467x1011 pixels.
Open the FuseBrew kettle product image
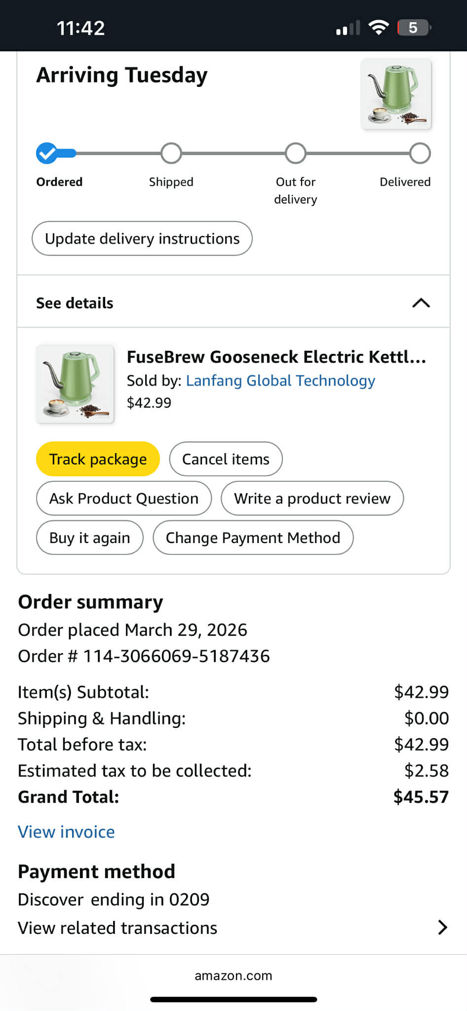[75, 384]
